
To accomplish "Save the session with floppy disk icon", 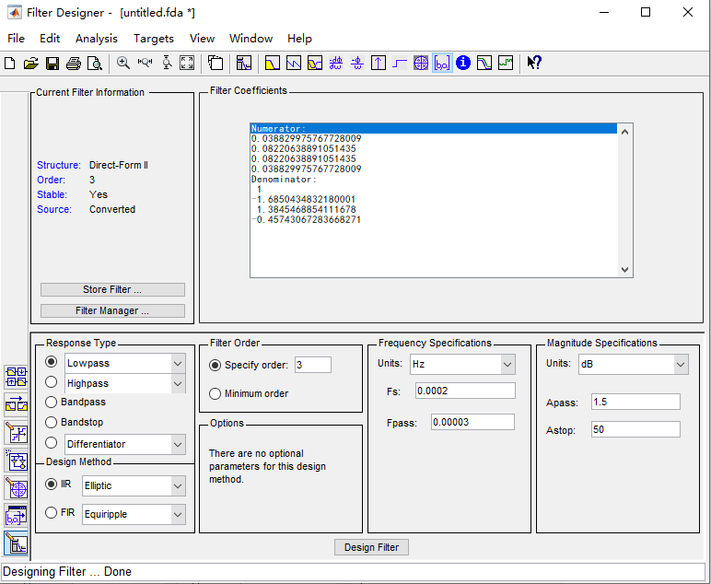I will tap(52, 63).
